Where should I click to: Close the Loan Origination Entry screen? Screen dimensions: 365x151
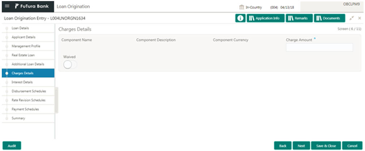point(360,18)
